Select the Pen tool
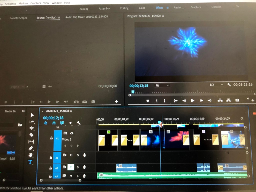 coord(31,148)
